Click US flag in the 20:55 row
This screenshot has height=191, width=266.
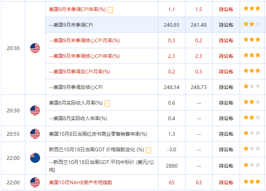tap(35, 134)
